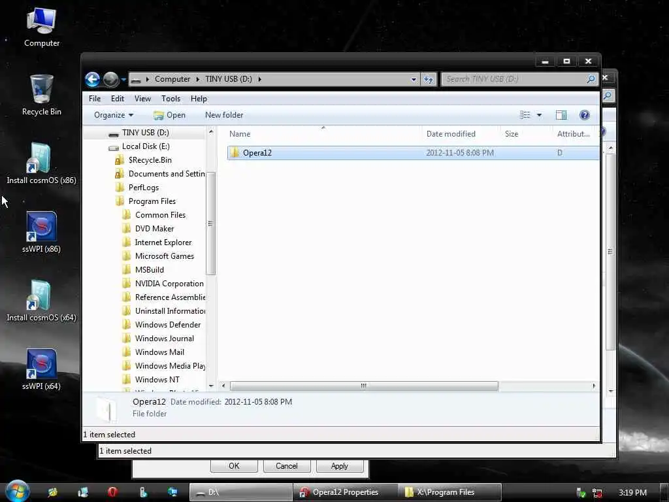Viewport: 669px width, 502px height.
Task: Switch to the X:\Program Files taskbar button
Action: 450,492
